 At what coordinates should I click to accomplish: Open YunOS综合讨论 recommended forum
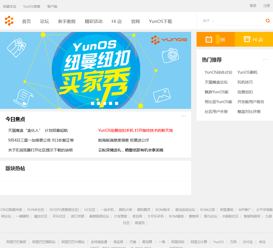[218, 72]
